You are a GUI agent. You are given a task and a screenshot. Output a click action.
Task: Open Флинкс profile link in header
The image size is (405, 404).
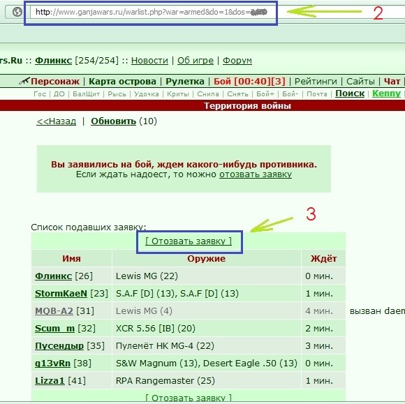(53, 61)
